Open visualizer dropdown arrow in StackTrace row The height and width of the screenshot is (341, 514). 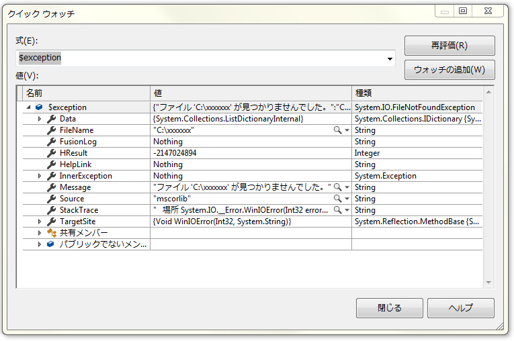[347, 210]
